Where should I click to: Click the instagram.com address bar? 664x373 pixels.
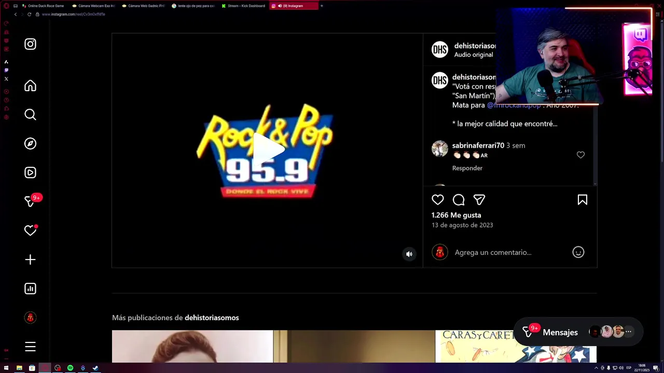(x=73, y=15)
